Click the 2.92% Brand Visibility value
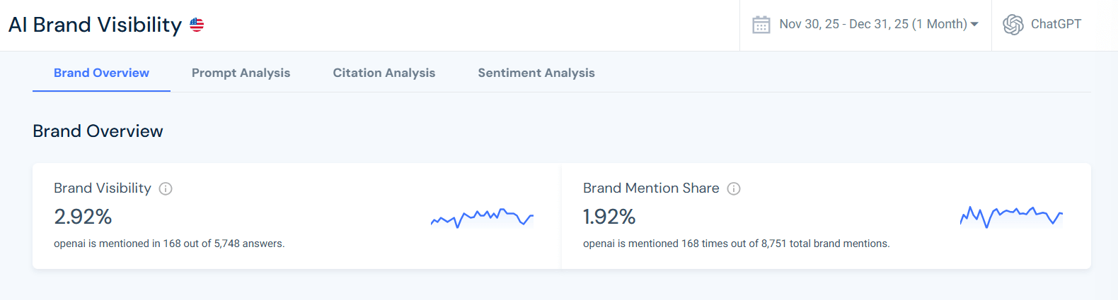1118x300 pixels. pos(83,217)
